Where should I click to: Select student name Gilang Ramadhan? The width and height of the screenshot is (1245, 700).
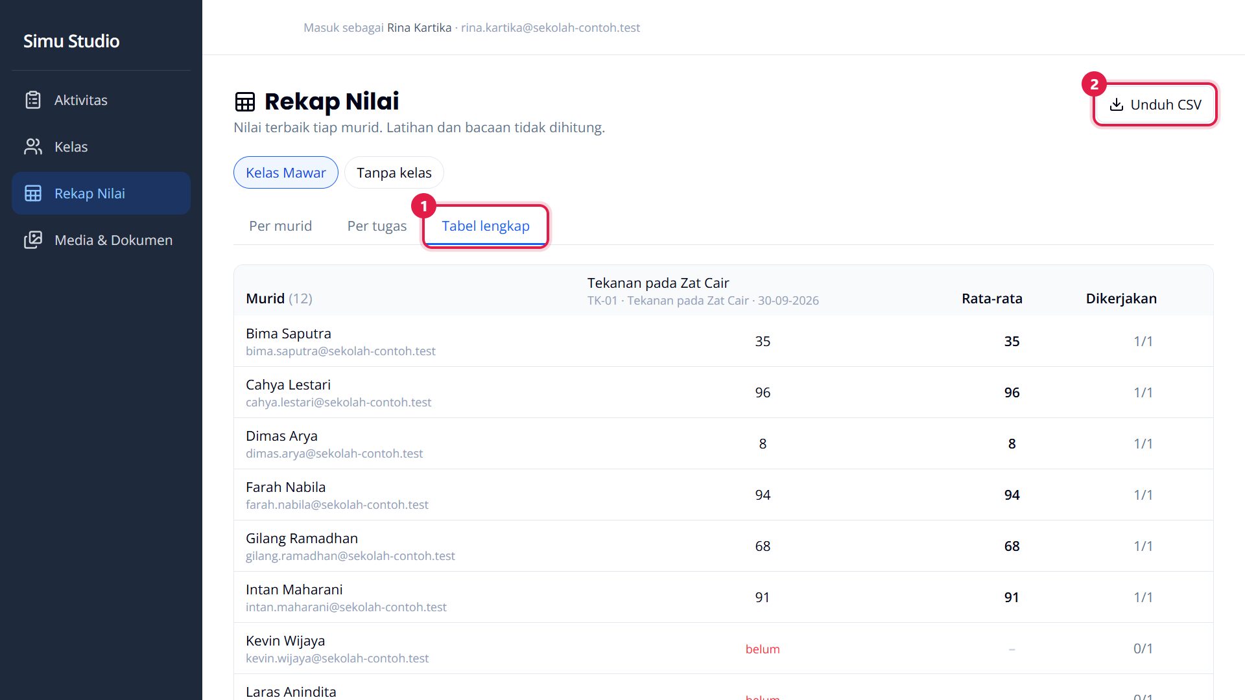pyautogui.click(x=302, y=538)
